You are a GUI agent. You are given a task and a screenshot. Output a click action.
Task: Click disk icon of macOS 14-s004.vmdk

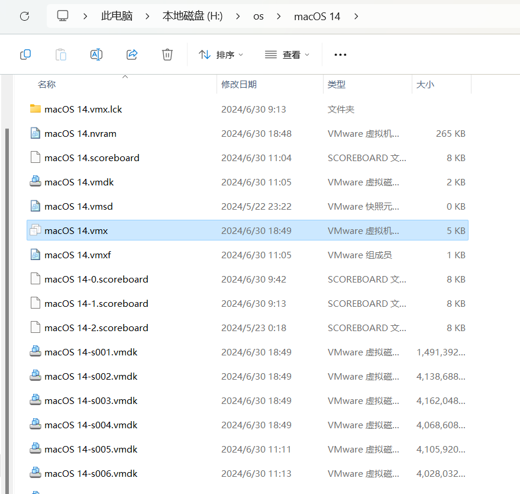(35, 424)
